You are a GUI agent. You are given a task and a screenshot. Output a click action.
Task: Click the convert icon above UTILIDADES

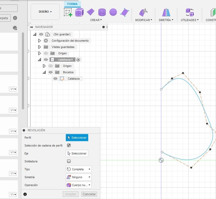point(190,12)
